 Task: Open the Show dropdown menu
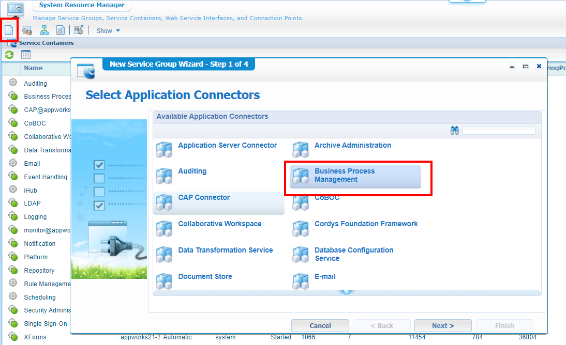[108, 30]
